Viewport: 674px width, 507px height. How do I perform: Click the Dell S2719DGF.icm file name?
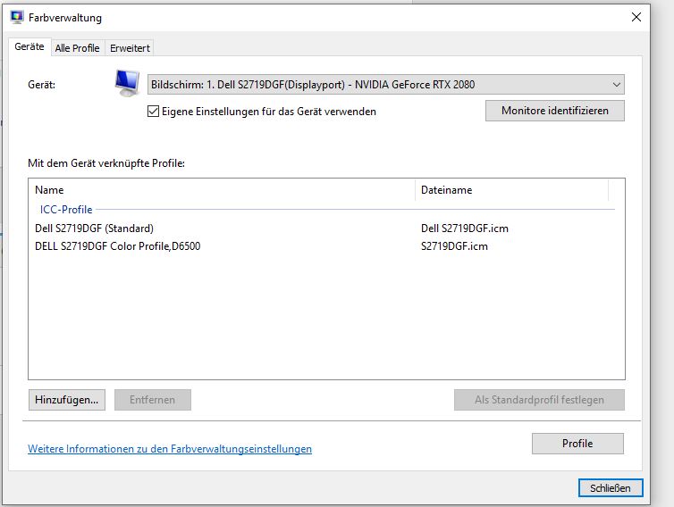coord(465,229)
